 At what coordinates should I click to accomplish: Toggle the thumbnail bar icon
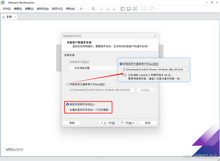click(129, 9)
